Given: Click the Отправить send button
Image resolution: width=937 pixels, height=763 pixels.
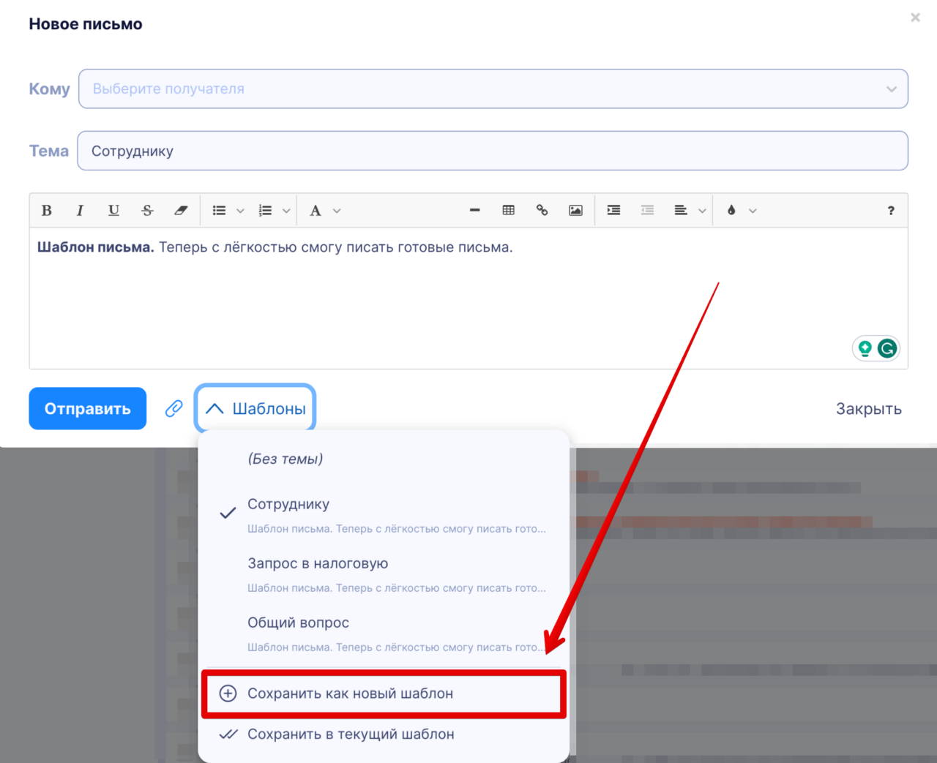Looking at the screenshot, I should pos(88,408).
